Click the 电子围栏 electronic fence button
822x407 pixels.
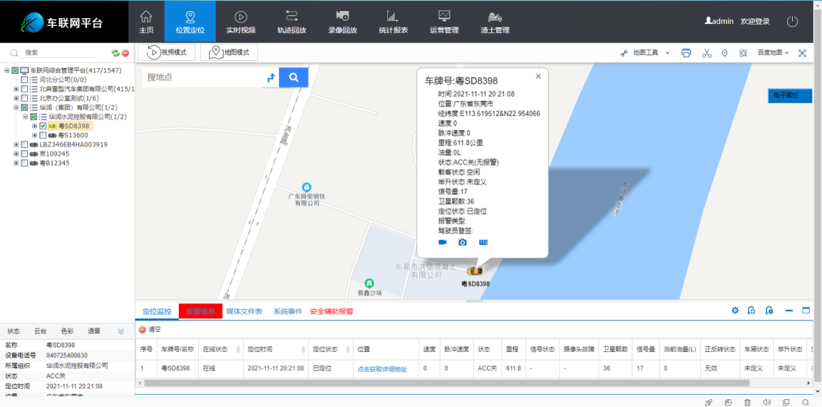[790, 95]
